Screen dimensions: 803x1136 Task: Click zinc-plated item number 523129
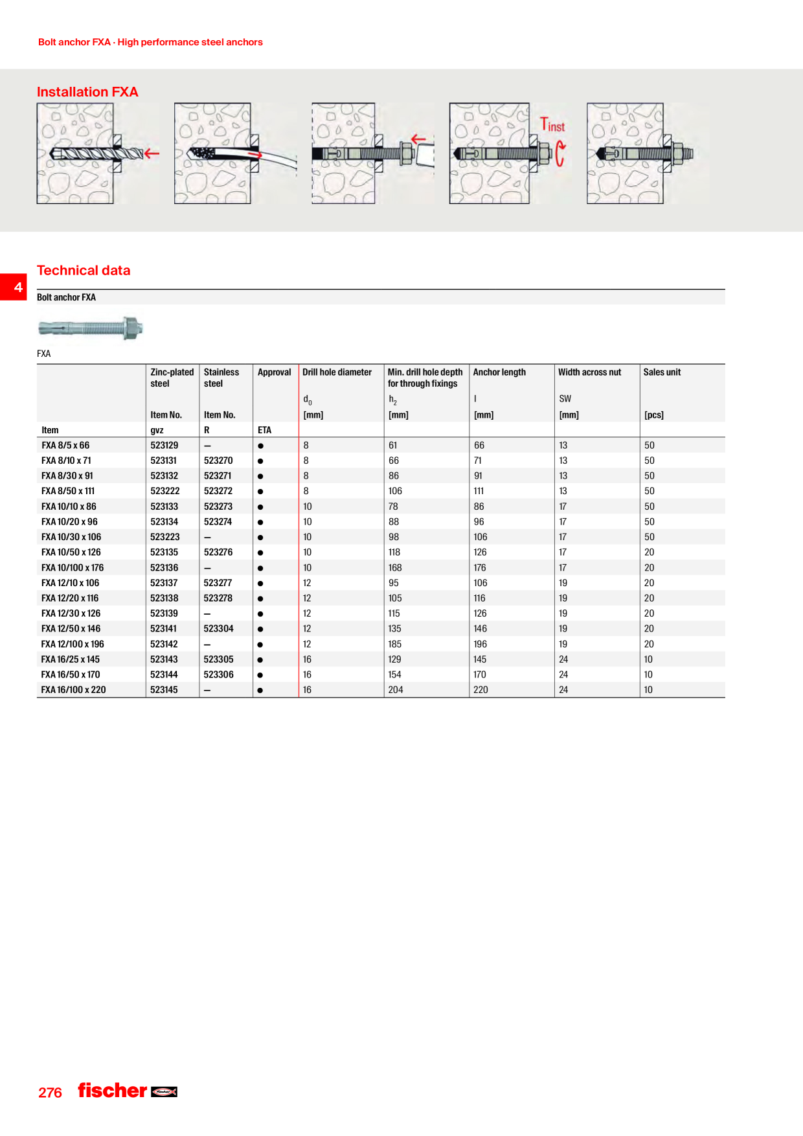click(164, 446)
